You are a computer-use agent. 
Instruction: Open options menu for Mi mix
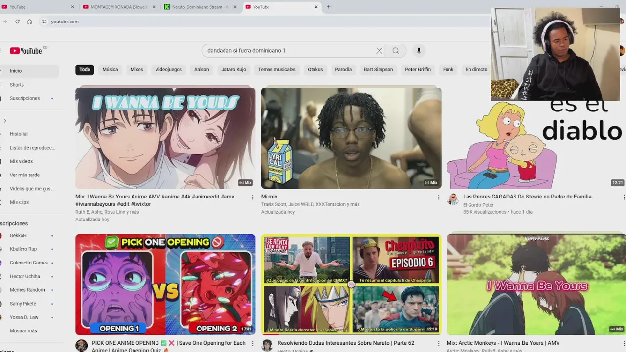point(438,197)
